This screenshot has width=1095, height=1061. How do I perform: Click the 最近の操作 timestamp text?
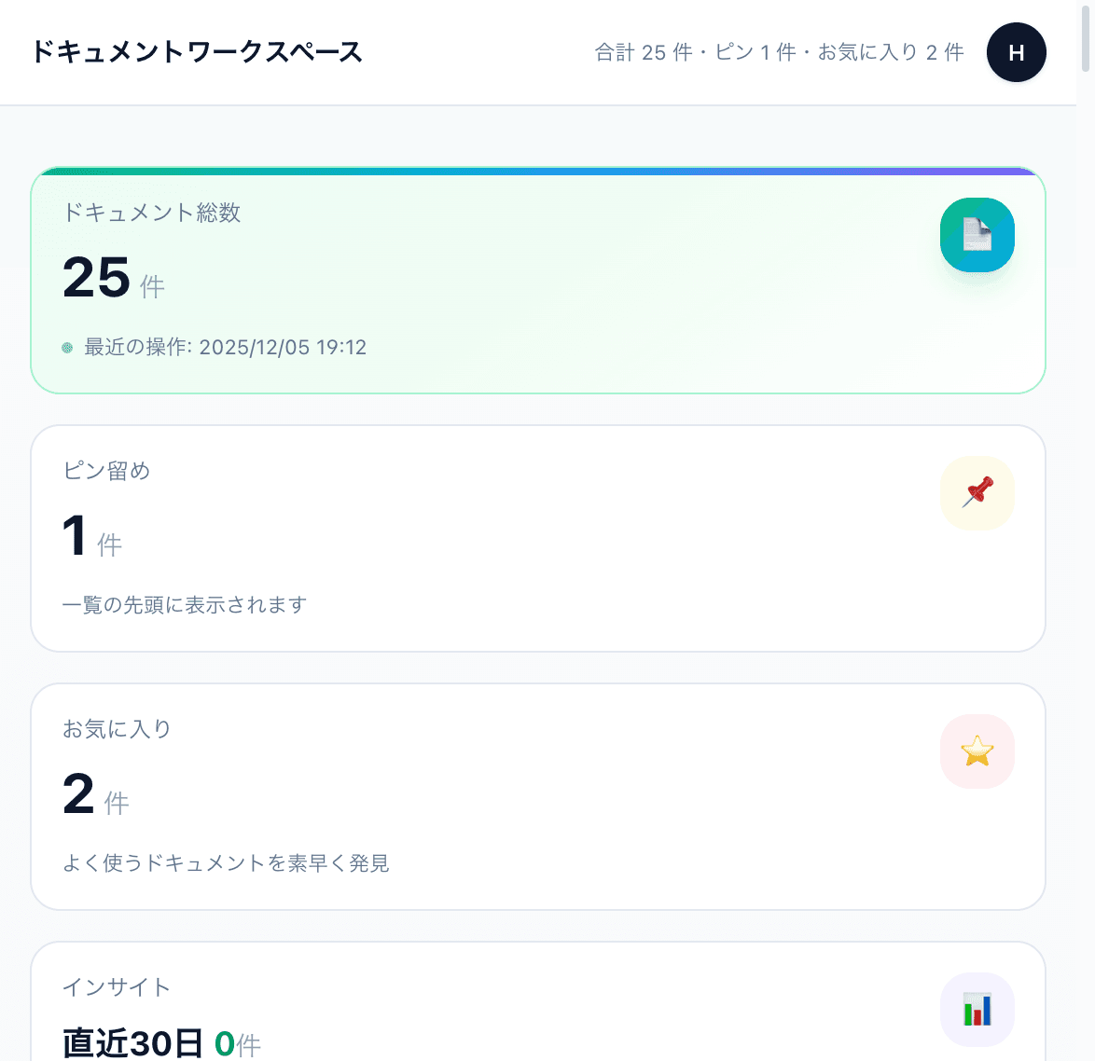(224, 347)
